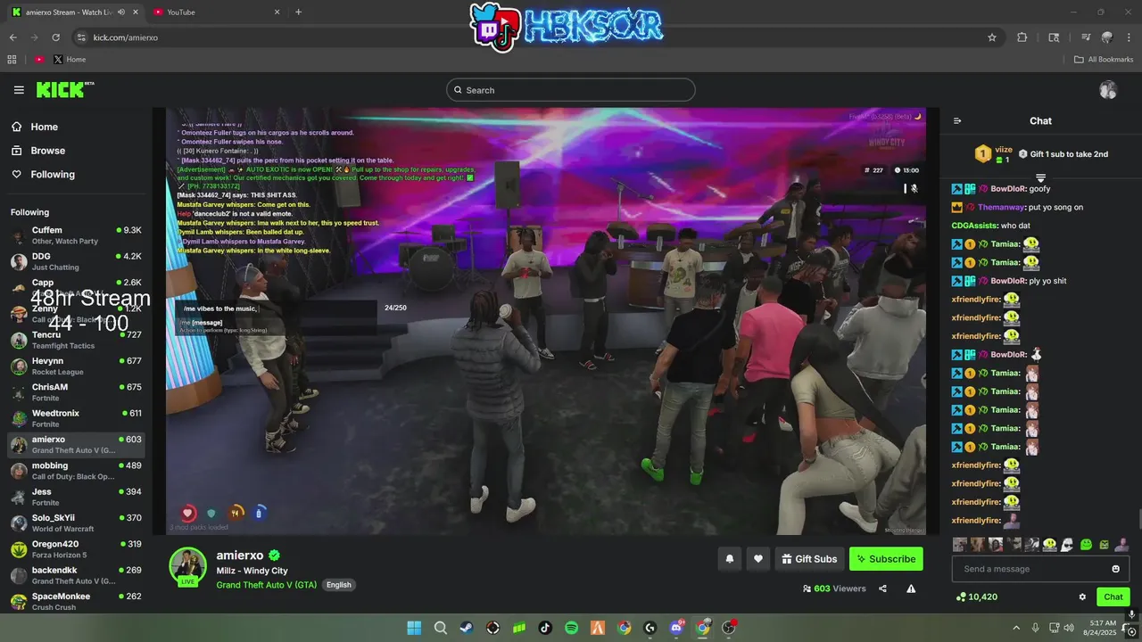Open the amierxo channel avatar
The image size is (1142, 642).
click(188, 566)
